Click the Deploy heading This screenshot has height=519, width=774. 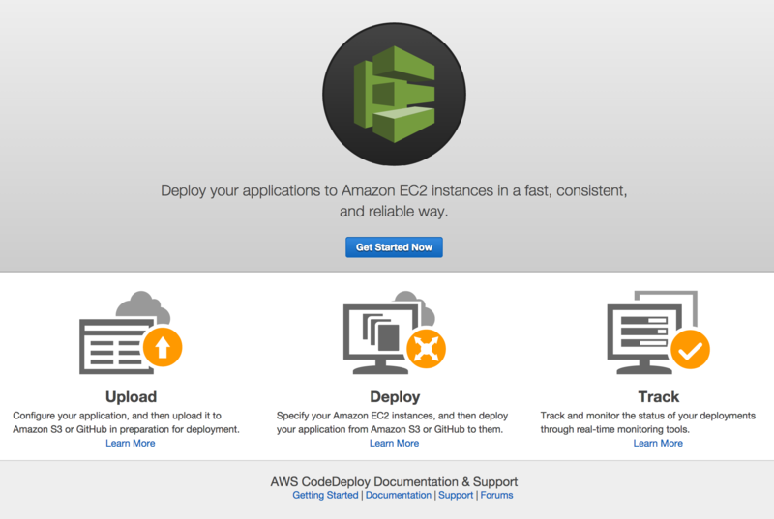coord(395,397)
